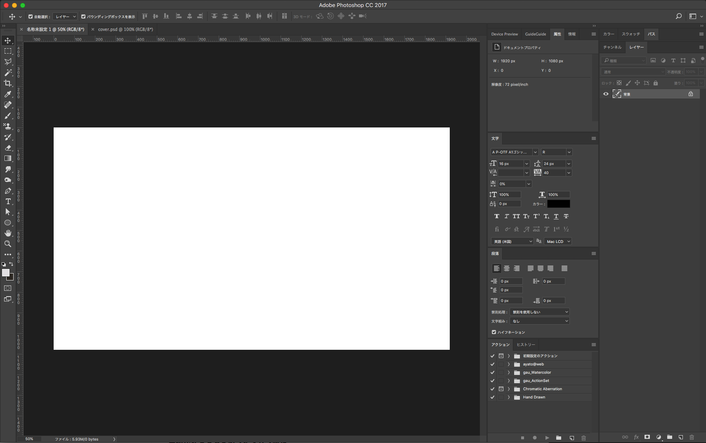Viewport: 706px width, 443px height.
Task: Expand the Chromatic Aberration action set
Action: tap(509, 389)
